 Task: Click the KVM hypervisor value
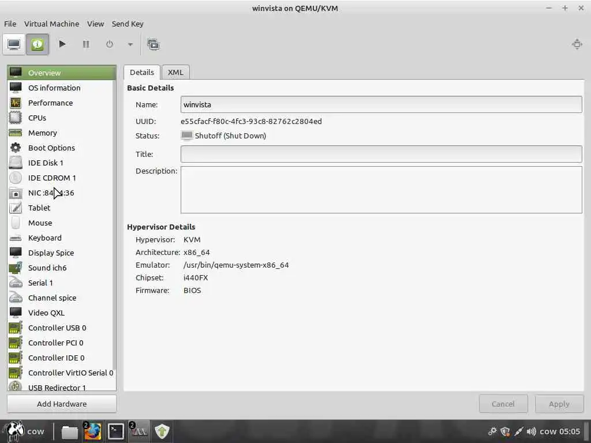pyautogui.click(x=192, y=239)
